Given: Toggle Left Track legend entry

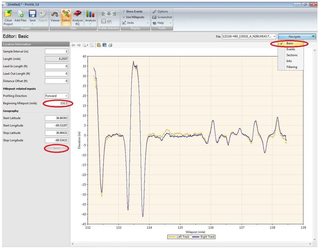Looking at the screenshot, I should point(179,237).
